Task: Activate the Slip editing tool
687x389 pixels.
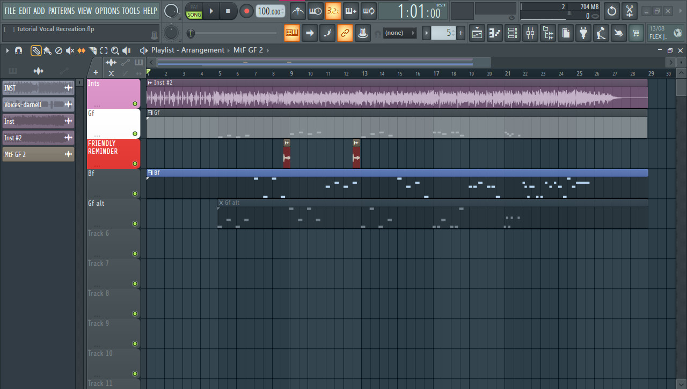Action: coord(81,50)
